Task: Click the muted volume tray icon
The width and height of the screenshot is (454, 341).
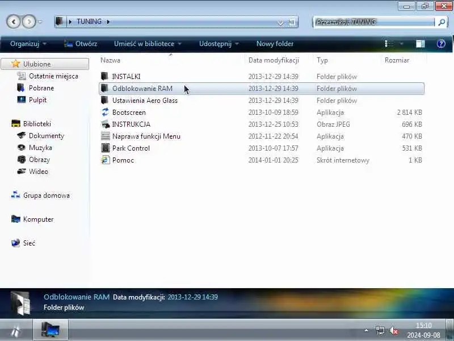Action: (394, 330)
